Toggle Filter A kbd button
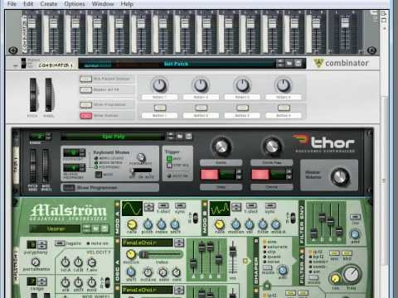Image resolution: width=398 pixels, height=298 pixels. [347, 253]
